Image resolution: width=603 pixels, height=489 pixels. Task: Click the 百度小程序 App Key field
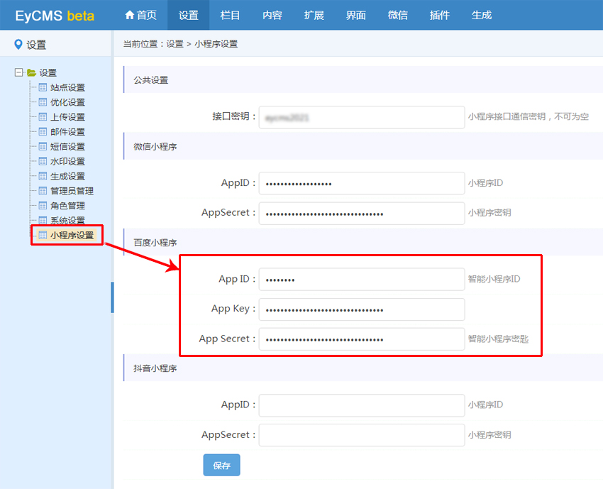(x=361, y=309)
